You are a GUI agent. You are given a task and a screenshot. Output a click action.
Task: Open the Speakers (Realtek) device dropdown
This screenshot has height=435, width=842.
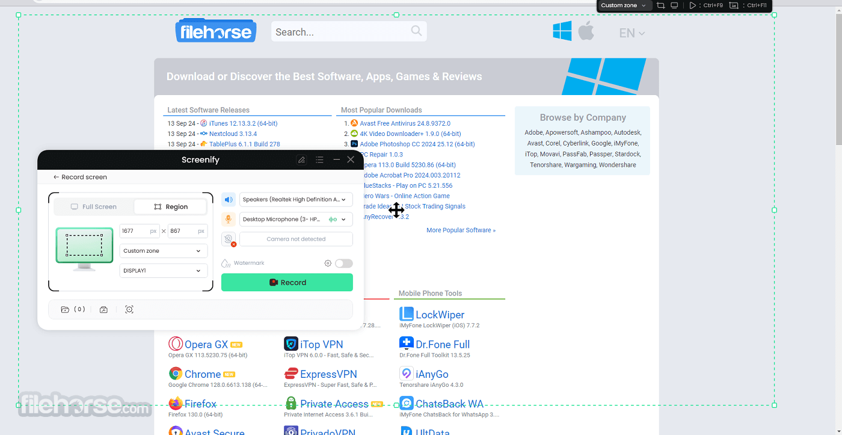coord(296,200)
